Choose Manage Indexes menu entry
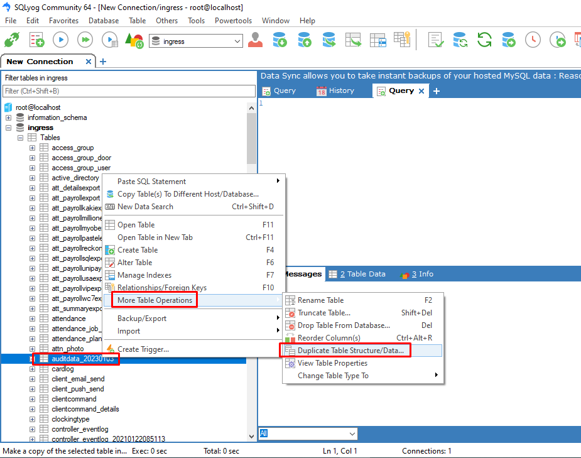The width and height of the screenshot is (581, 458). tap(193, 275)
